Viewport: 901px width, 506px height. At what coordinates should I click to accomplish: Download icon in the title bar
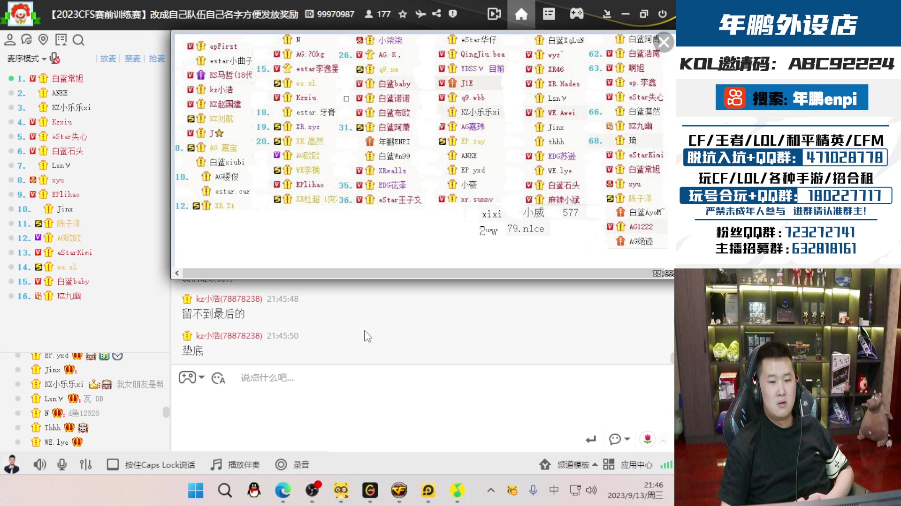click(x=607, y=14)
